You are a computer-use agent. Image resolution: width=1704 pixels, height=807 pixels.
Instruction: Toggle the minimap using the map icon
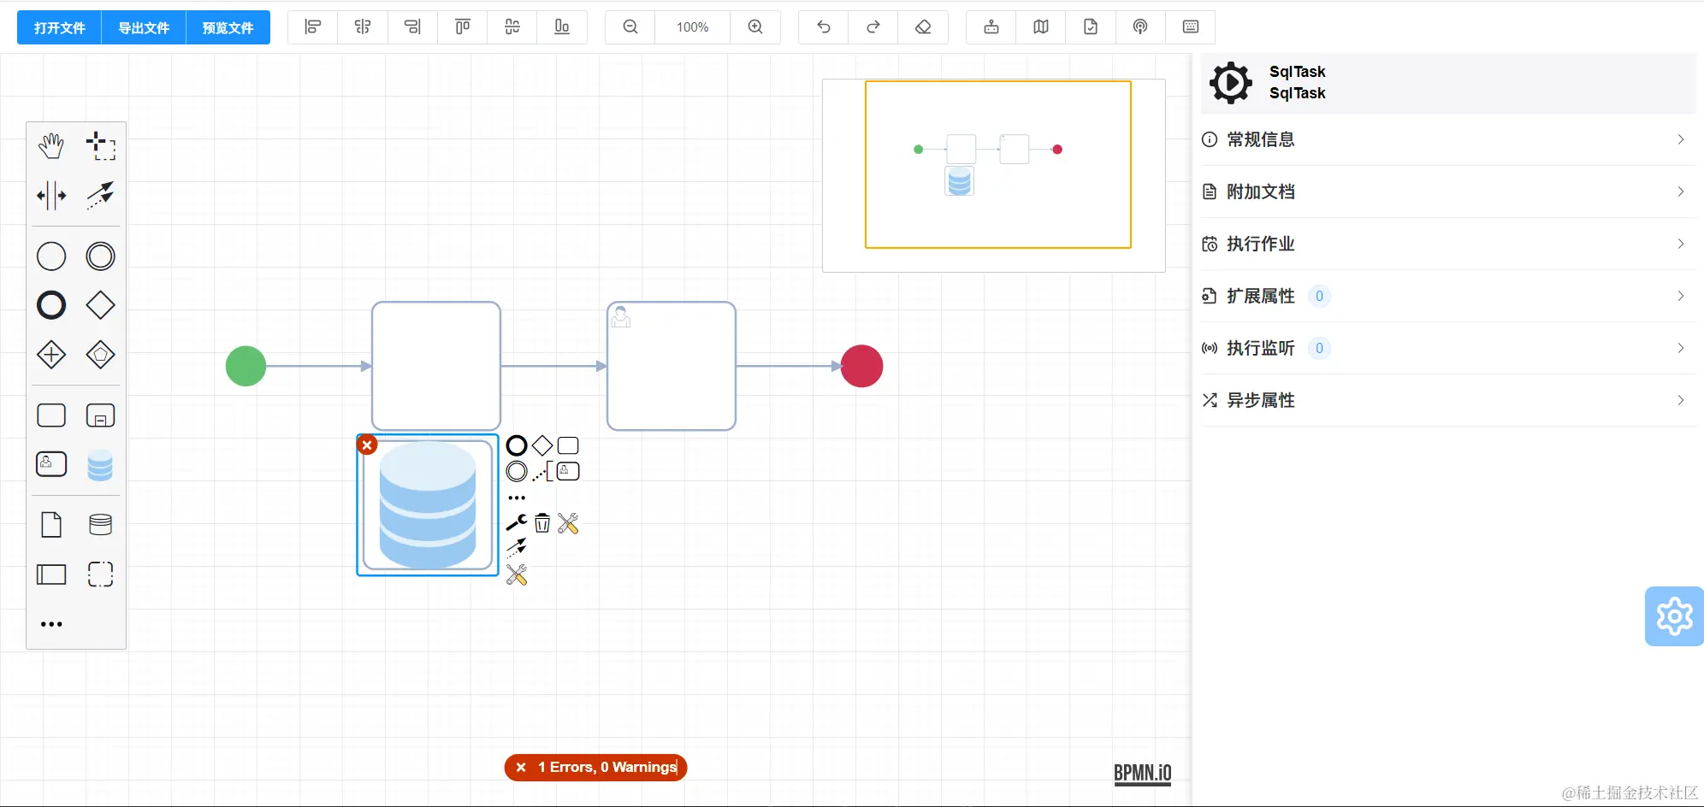pos(1041,27)
